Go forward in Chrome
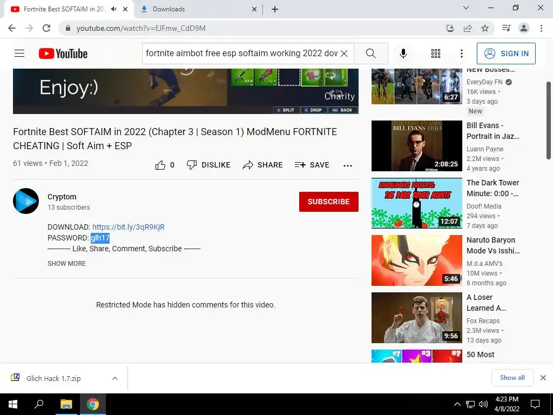553x415 pixels. (x=29, y=28)
